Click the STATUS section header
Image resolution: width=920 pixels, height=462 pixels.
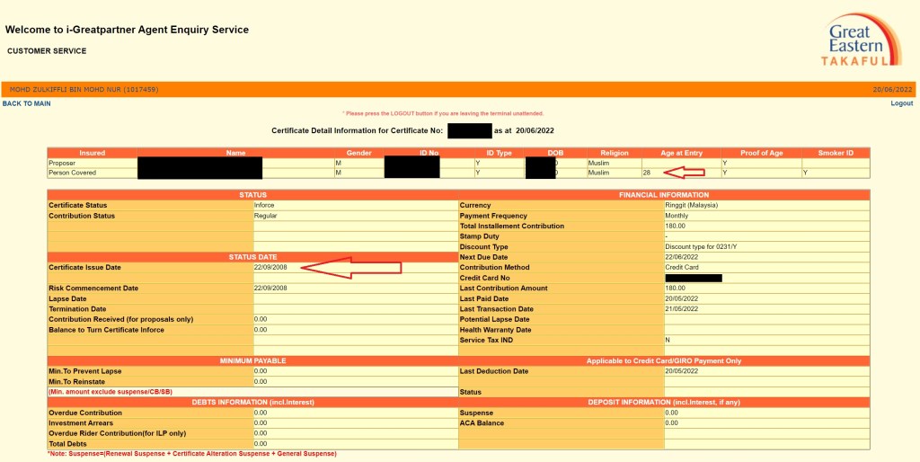pyautogui.click(x=252, y=195)
